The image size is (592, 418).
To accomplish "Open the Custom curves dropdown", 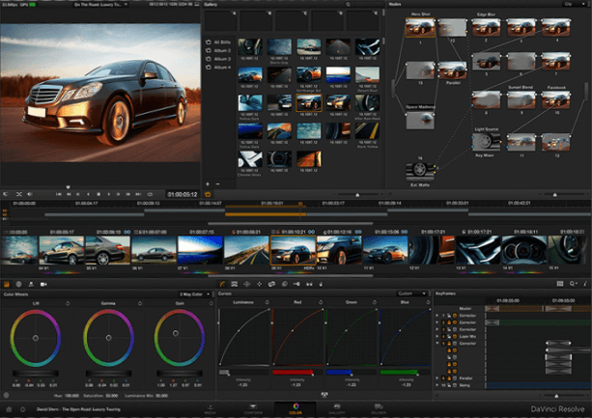I will pos(412,293).
